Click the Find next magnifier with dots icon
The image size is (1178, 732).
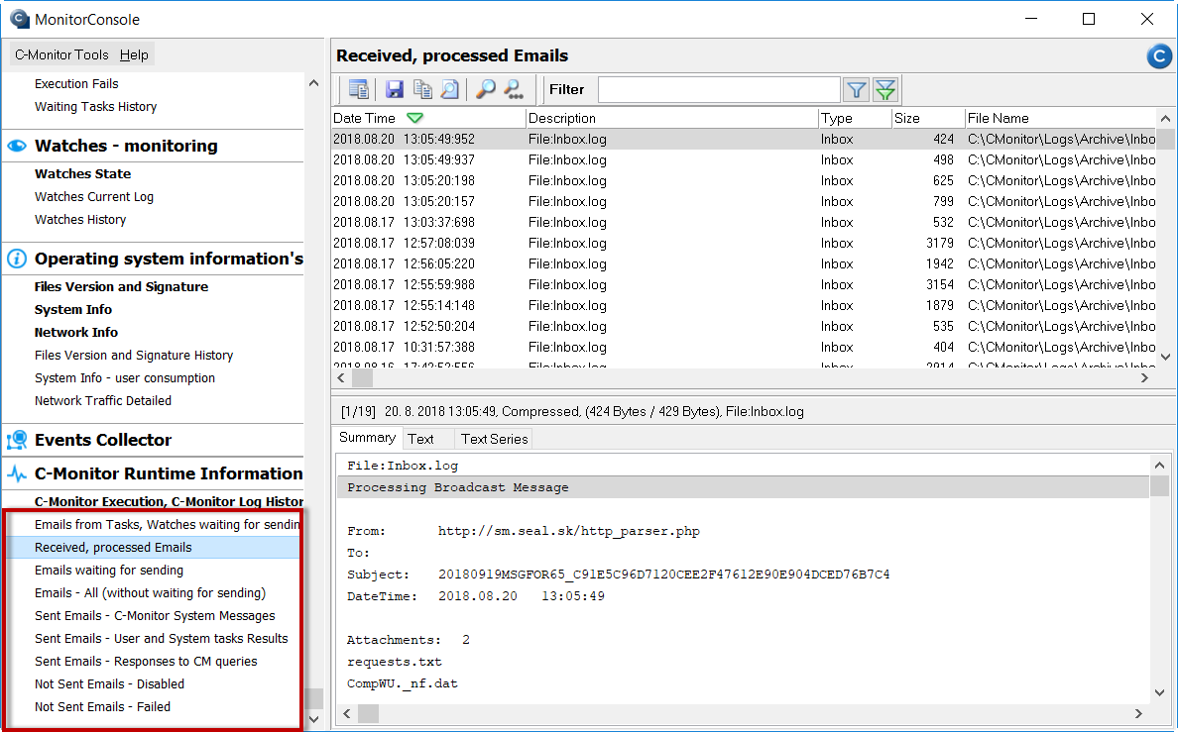pyautogui.click(x=514, y=89)
